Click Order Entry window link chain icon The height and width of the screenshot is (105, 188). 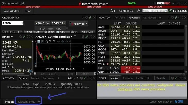pos(90,17)
